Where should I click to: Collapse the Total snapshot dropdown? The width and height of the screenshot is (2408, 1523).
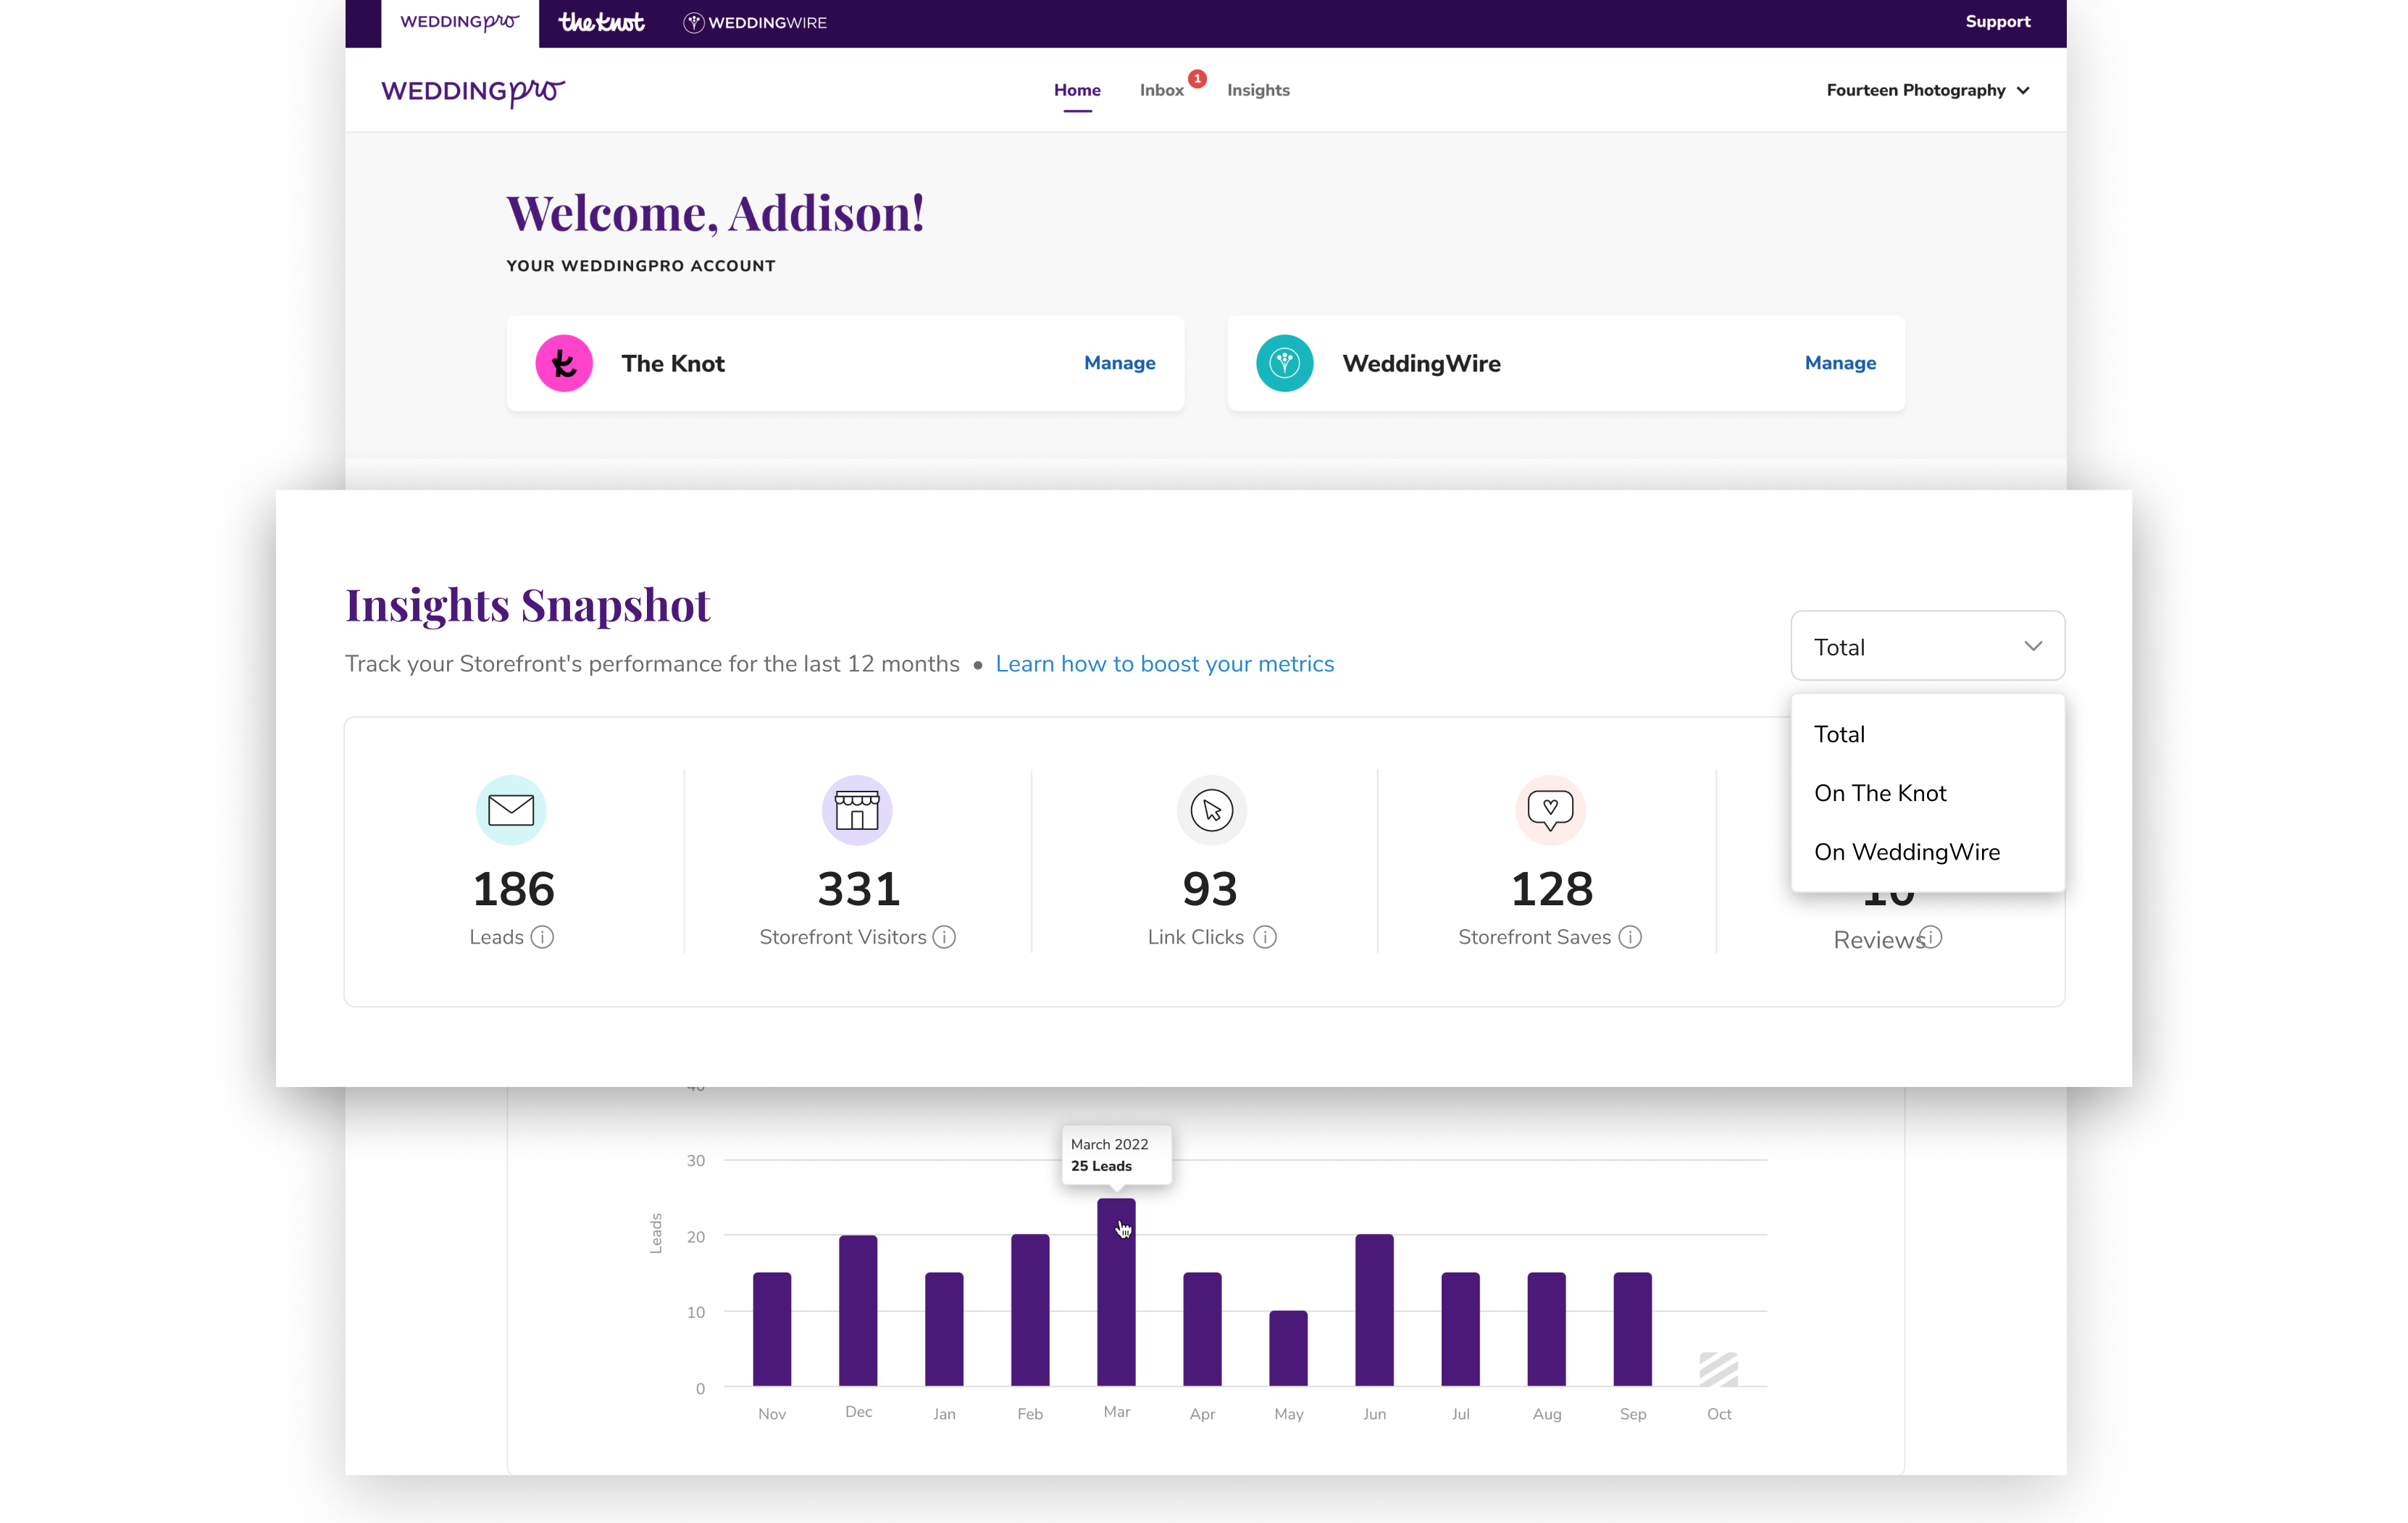(1927, 646)
